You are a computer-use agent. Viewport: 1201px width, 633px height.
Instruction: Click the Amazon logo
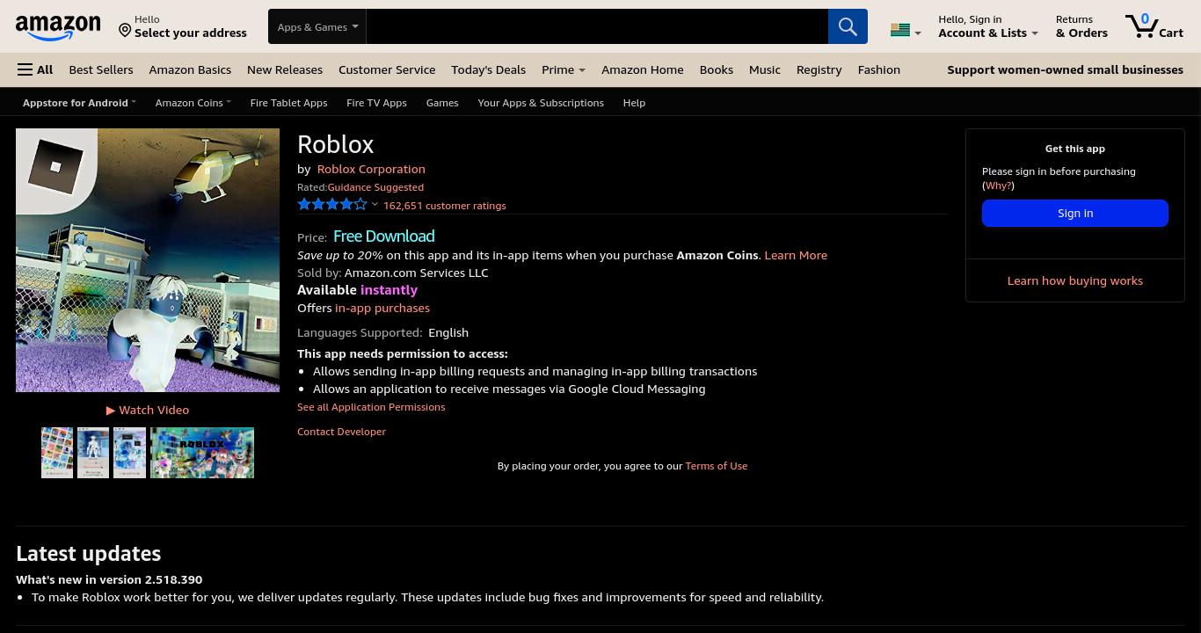[x=58, y=27]
